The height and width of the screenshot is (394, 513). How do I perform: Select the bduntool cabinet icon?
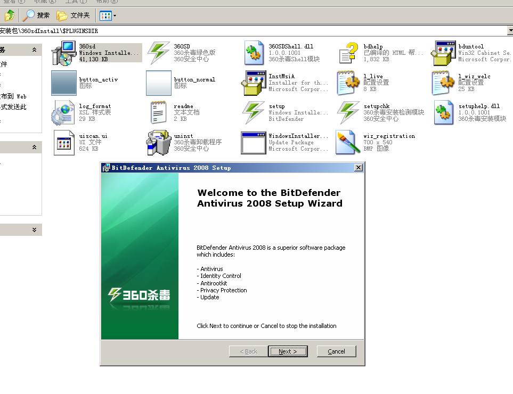pos(443,53)
